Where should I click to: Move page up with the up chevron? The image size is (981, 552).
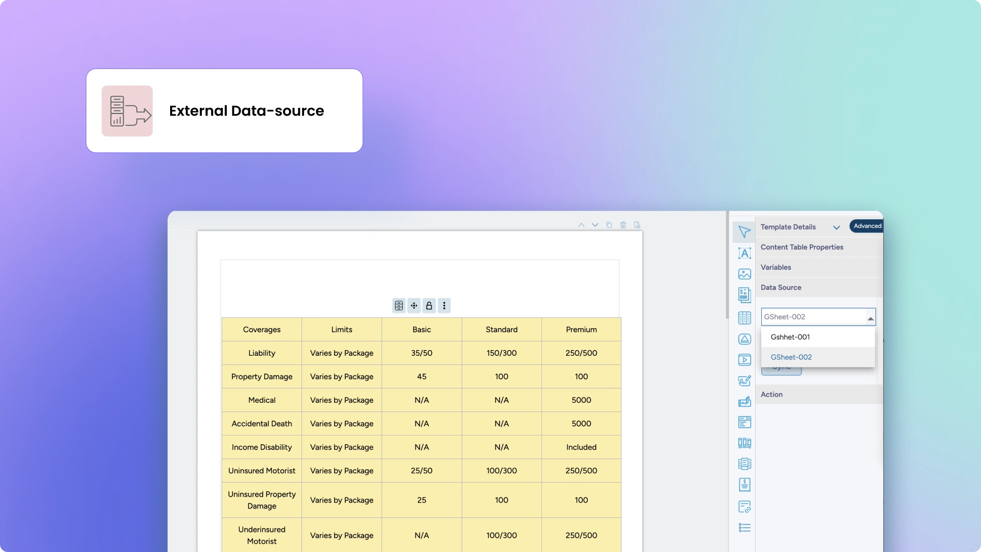click(581, 225)
